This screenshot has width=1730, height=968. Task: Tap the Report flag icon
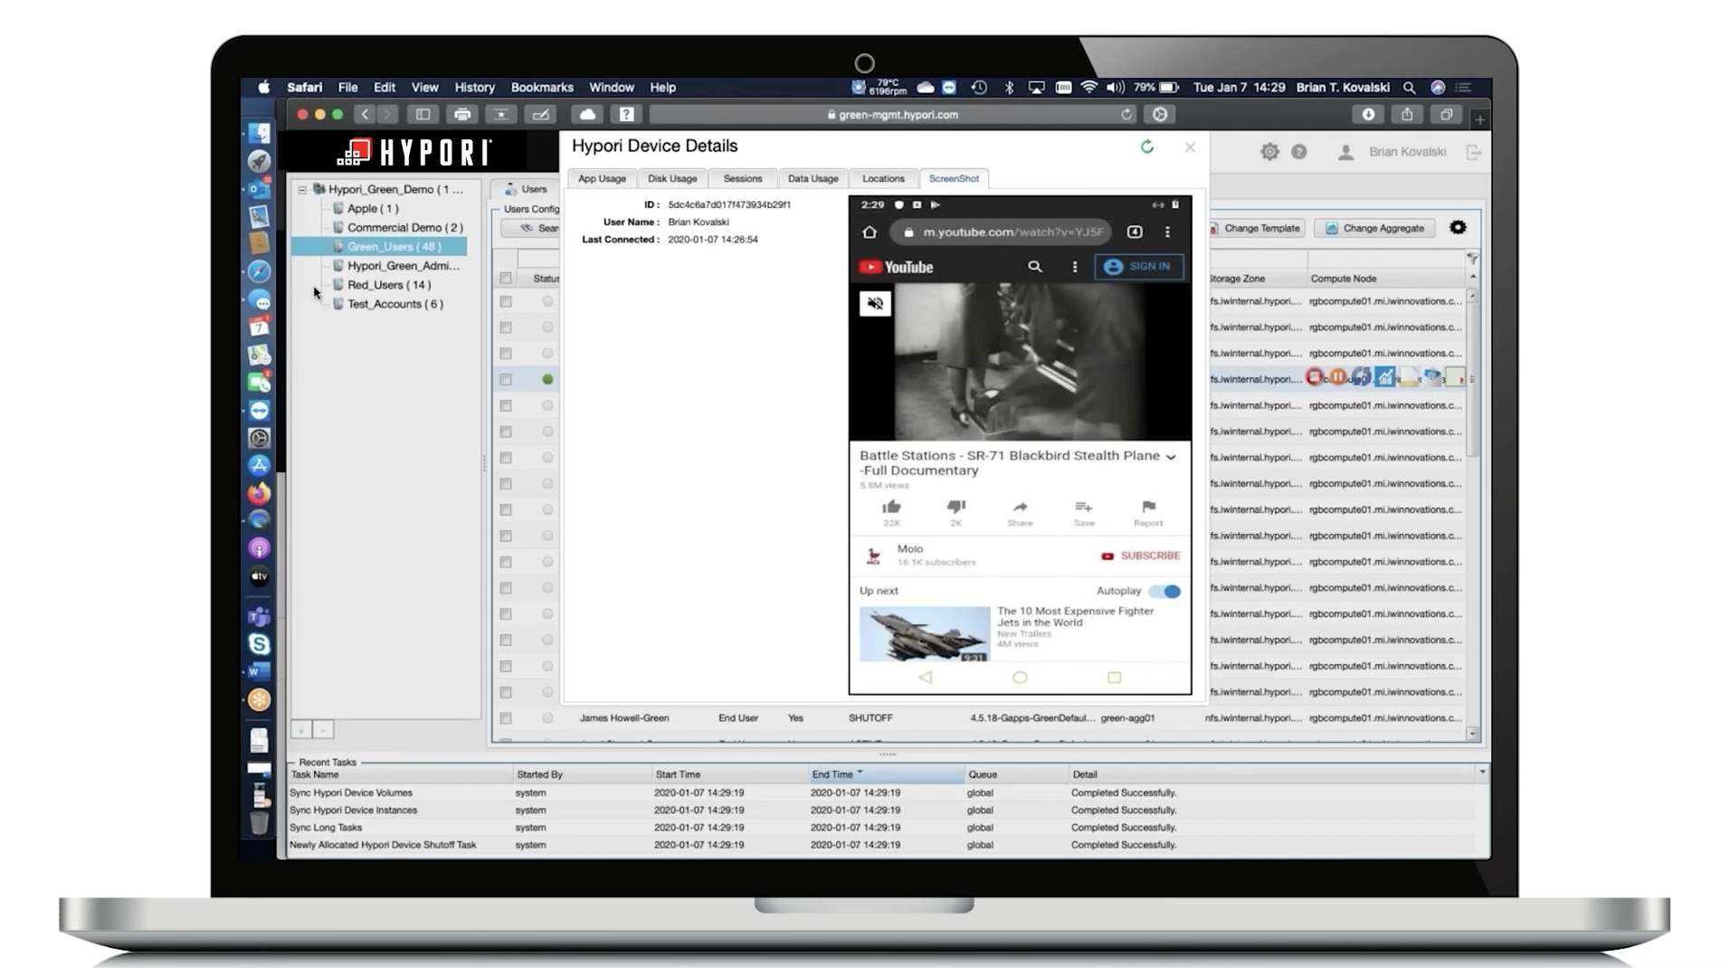[x=1148, y=507]
